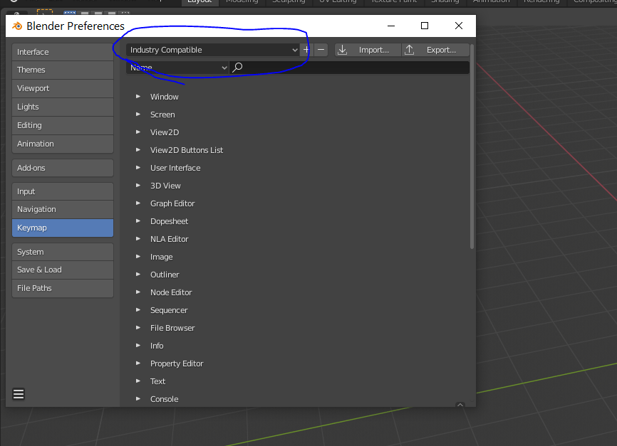Viewport: 617px width, 446px height.
Task: Switch to the Themes preferences section
Action: coord(62,70)
